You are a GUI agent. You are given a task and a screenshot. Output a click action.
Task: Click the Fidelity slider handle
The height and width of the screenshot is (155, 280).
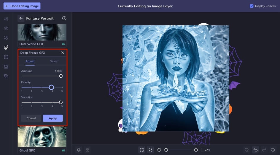(x=51, y=87)
